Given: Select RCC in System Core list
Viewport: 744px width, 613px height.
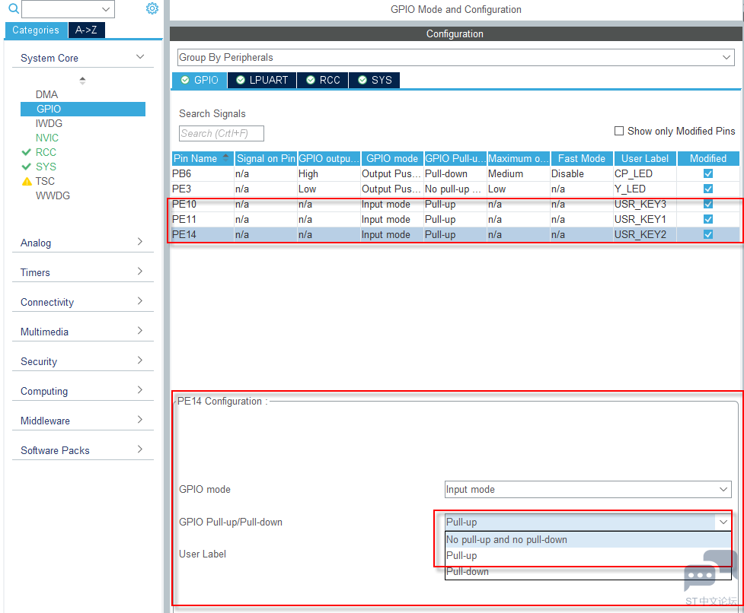Looking at the screenshot, I should (46, 152).
